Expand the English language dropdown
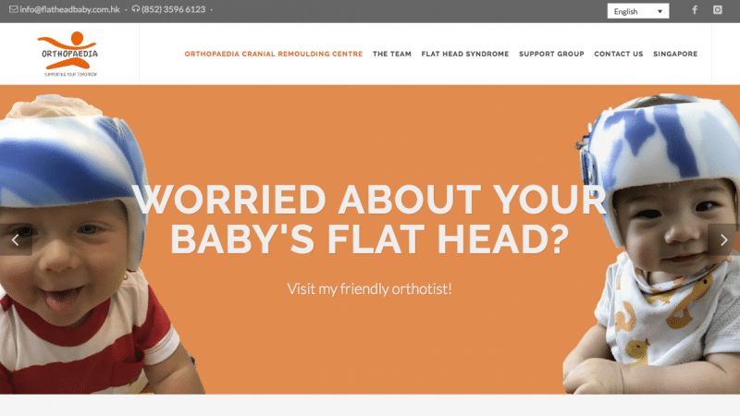Viewport: 740px width, 416px height. coord(638,11)
